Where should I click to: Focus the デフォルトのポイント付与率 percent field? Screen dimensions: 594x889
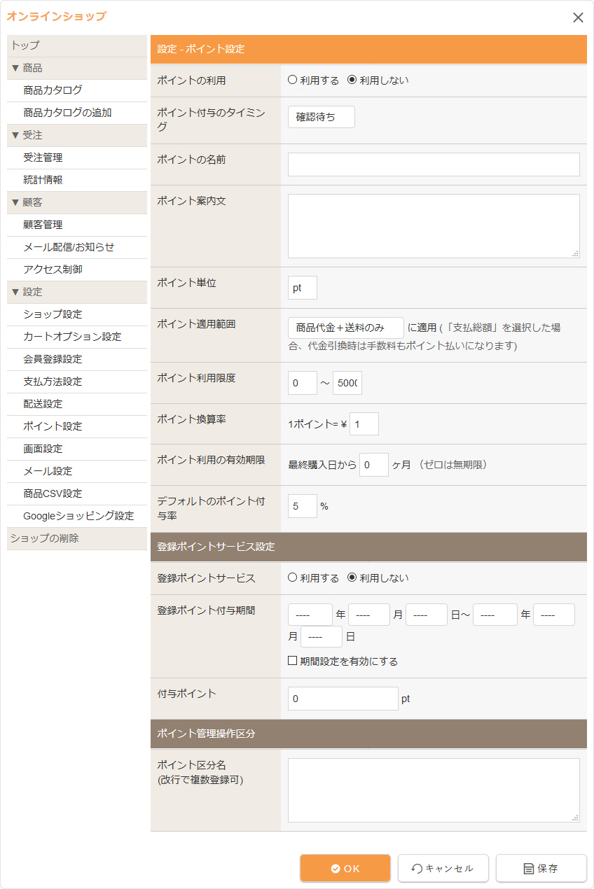[302, 506]
